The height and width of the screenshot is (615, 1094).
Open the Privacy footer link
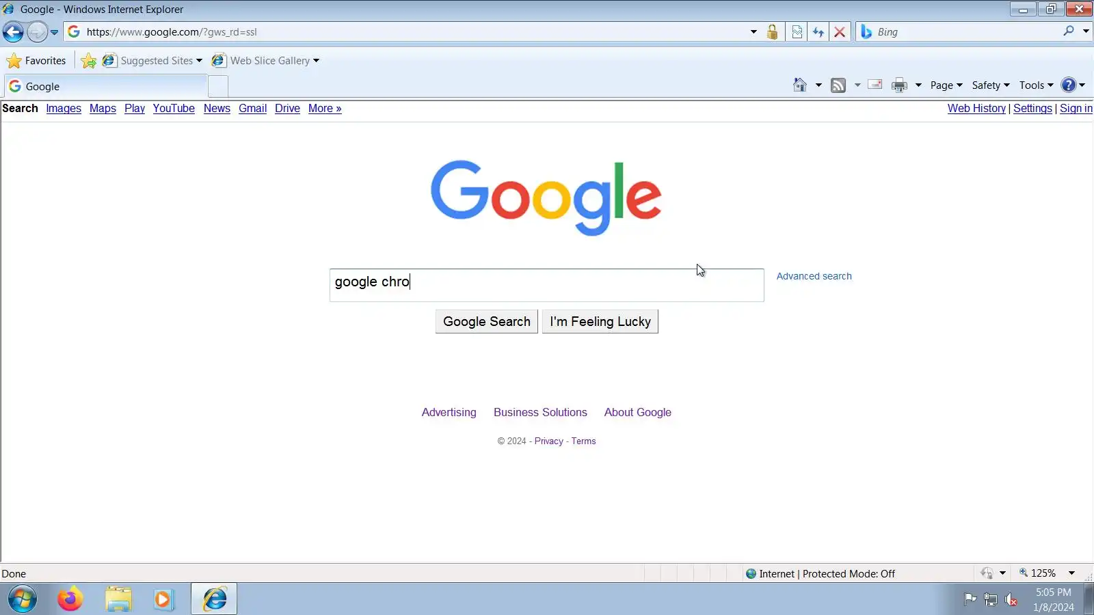pyautogui.click(x=548, y=441)
